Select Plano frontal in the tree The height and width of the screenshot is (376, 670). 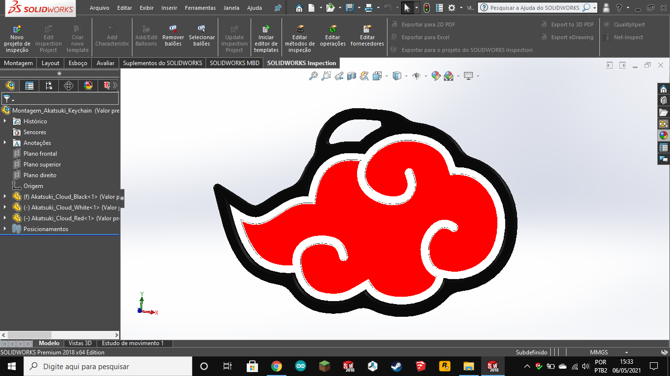[40, 154]
